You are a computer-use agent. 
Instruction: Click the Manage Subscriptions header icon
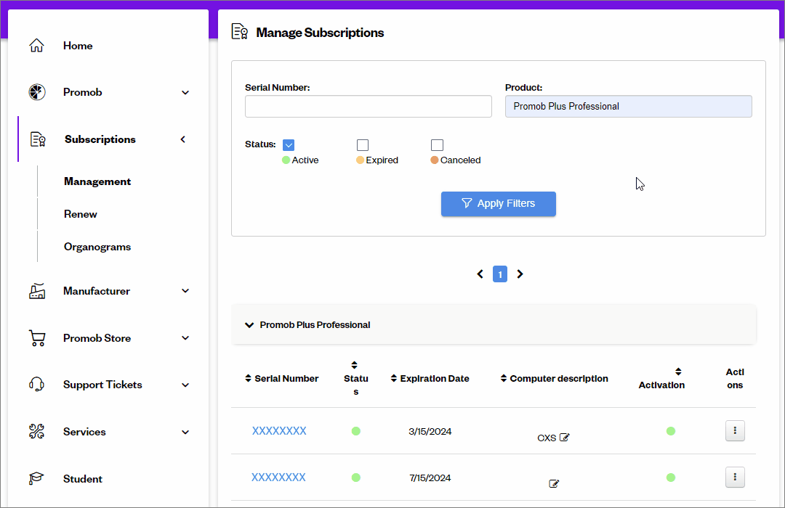click(240, 31)
